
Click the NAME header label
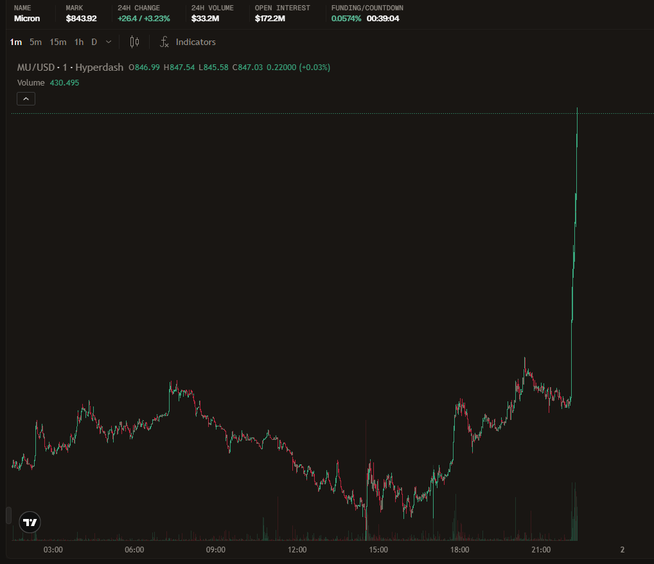pos(22,8)
